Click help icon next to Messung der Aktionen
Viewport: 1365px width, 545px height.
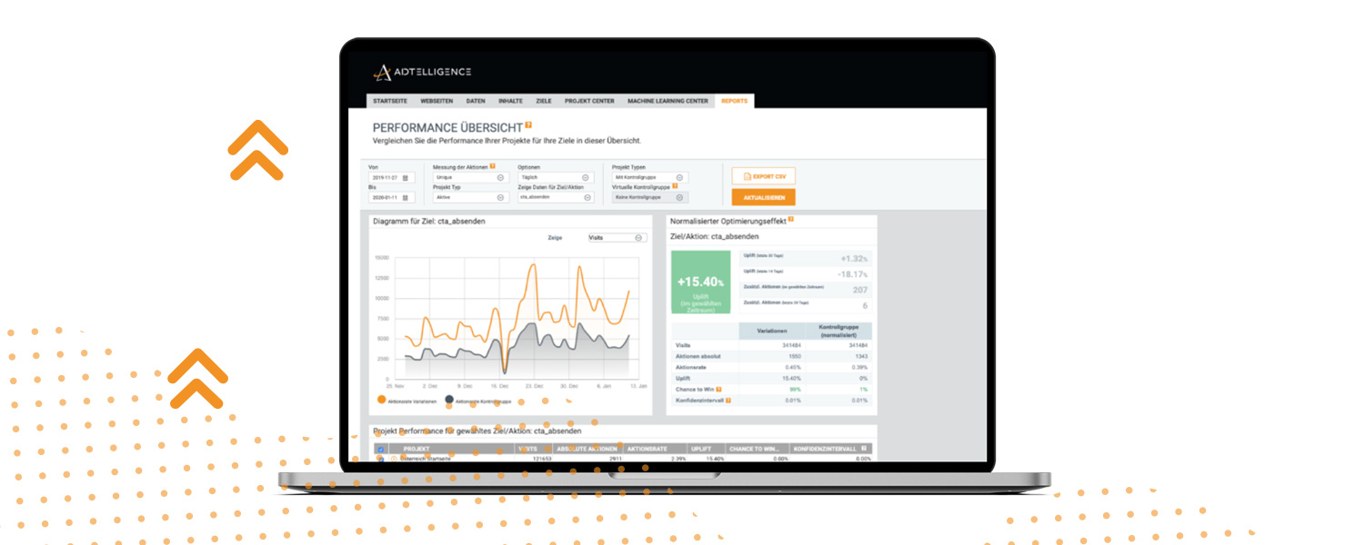[x=493, y=167]
